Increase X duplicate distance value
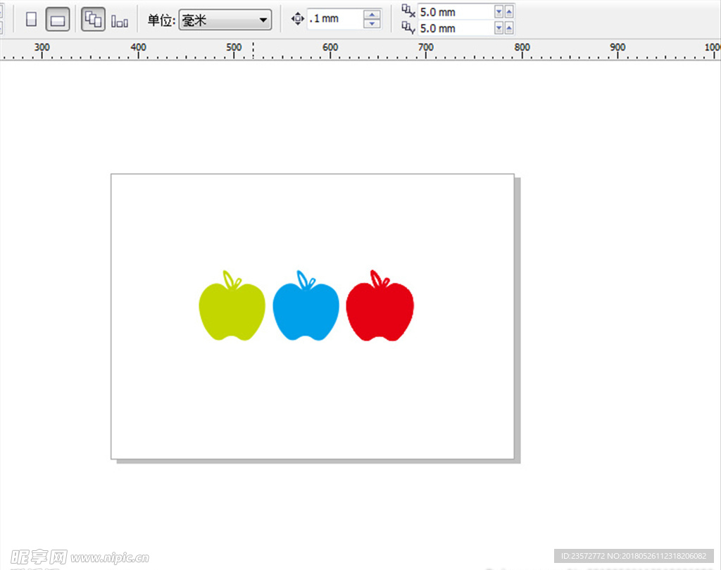 (x=509, y=12)
